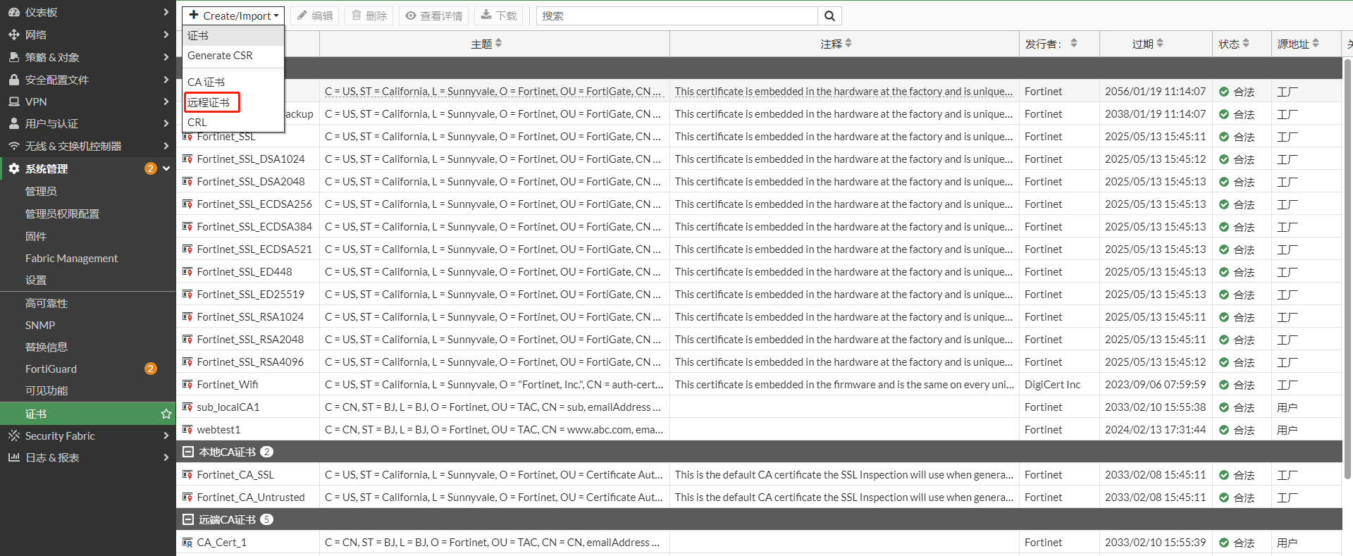Open 仪表板 dashboard sidebar item
Viewport: 1353px width, 556px height.
(87, 12)
